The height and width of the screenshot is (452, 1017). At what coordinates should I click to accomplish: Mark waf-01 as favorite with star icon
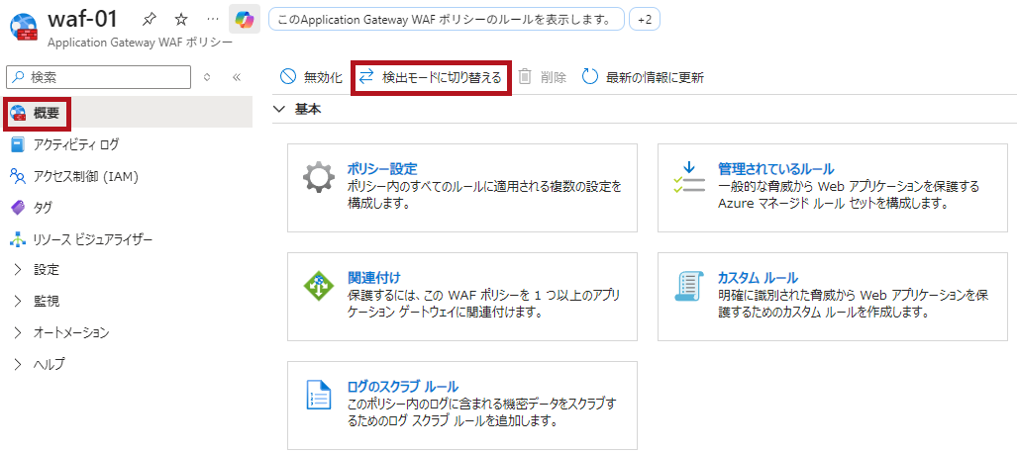tap(181, 19)
